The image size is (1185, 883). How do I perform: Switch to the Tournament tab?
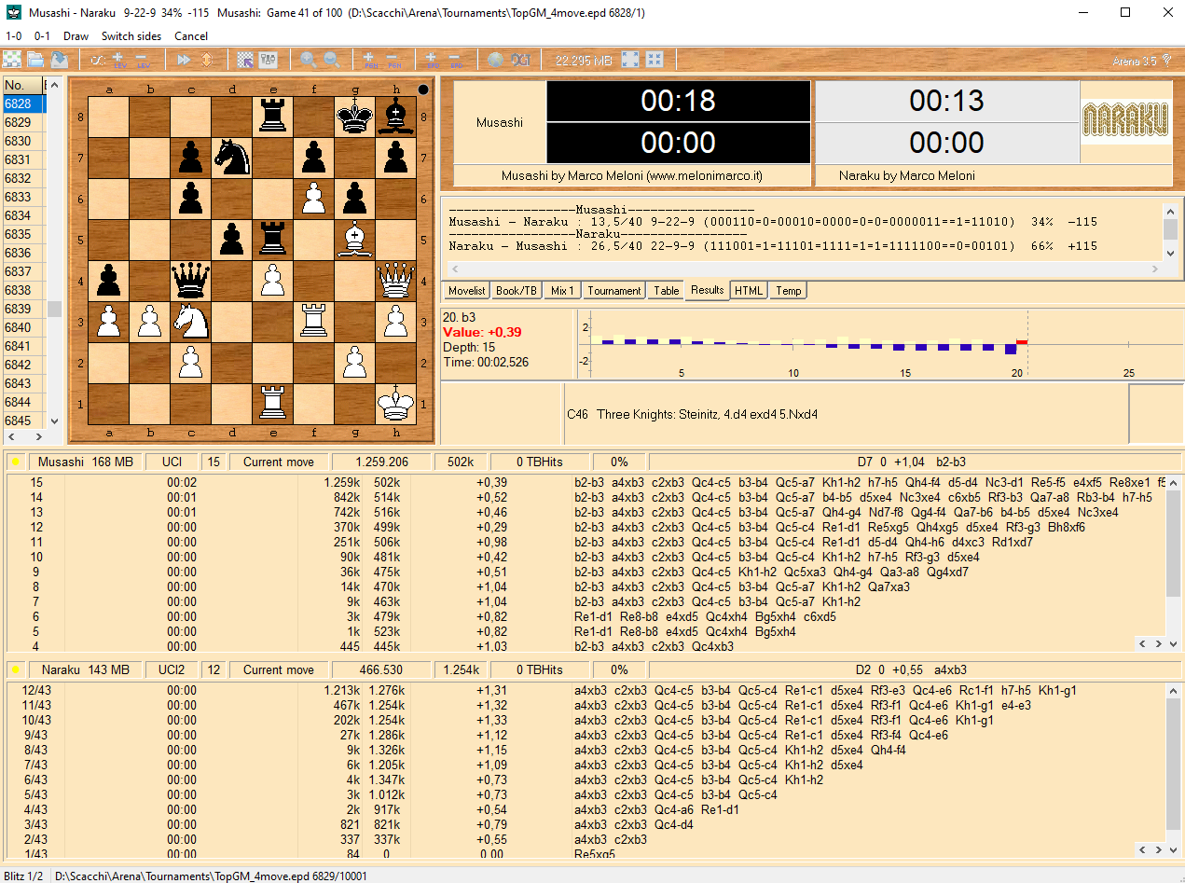614,291
